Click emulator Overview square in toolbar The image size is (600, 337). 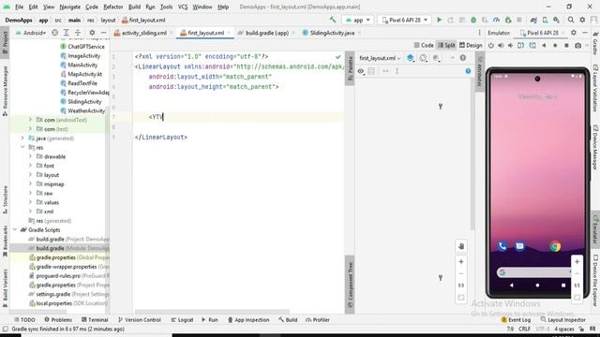pos(566,46)
